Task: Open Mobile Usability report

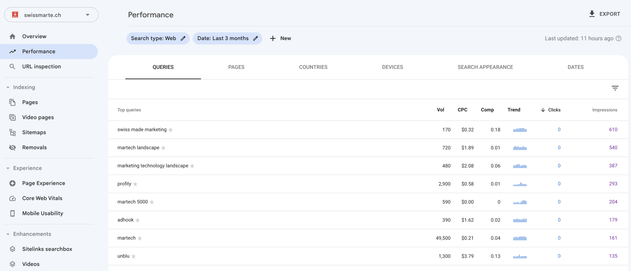Action: [43, 213]
